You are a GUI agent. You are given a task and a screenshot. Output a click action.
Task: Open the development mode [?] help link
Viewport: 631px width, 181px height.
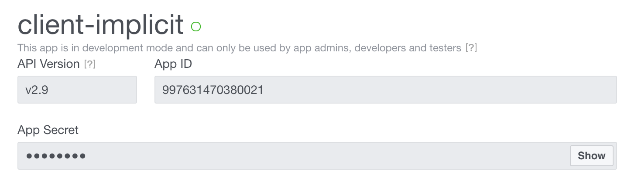coord(471,47)
